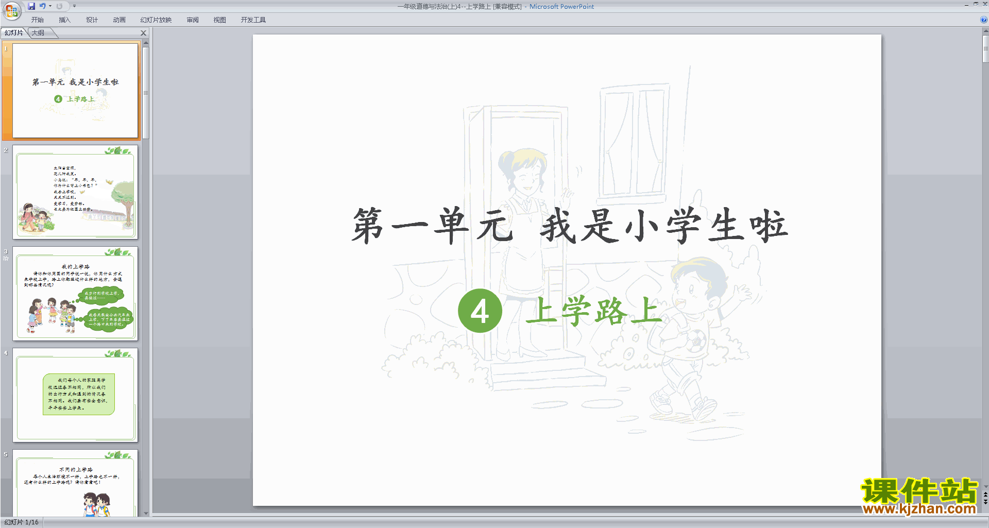
Task: Restore down the PowerPoint window
Action: (x=976, y=4)
